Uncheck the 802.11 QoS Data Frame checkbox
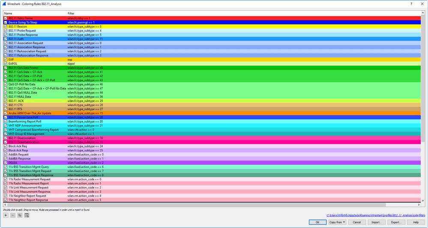This screenshot has width=428, height=228. point(6,68)
